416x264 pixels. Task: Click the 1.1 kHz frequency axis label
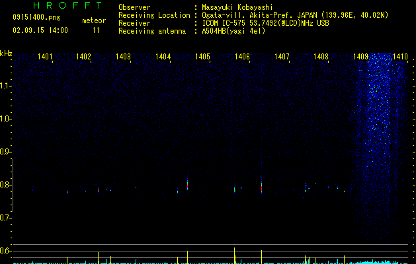5,86
